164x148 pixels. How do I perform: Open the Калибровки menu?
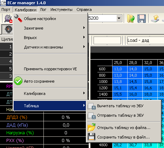25,9
